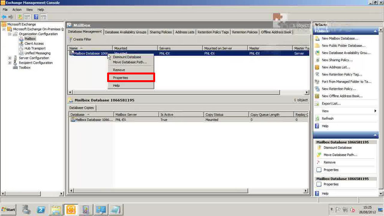Open the Server Manager taskbar icon
The width and height of the screenshot is (384, 216).
coord(26,209)
